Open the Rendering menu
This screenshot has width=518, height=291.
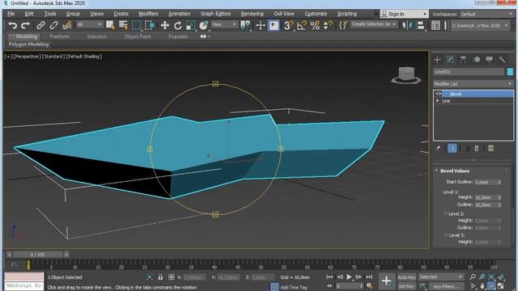tap(252, 14)
